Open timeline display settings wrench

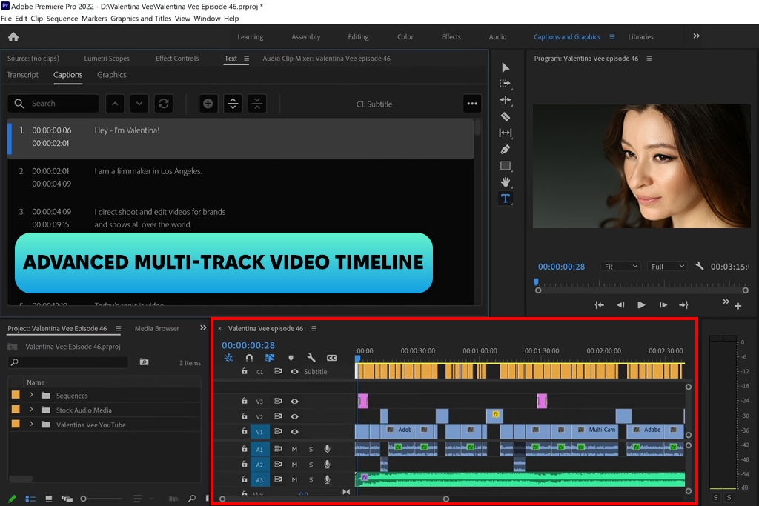(311, 358)
